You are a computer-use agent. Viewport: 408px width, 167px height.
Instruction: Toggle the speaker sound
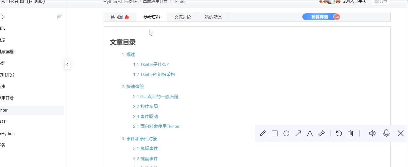pyautogui.click(x=372, y=133)
